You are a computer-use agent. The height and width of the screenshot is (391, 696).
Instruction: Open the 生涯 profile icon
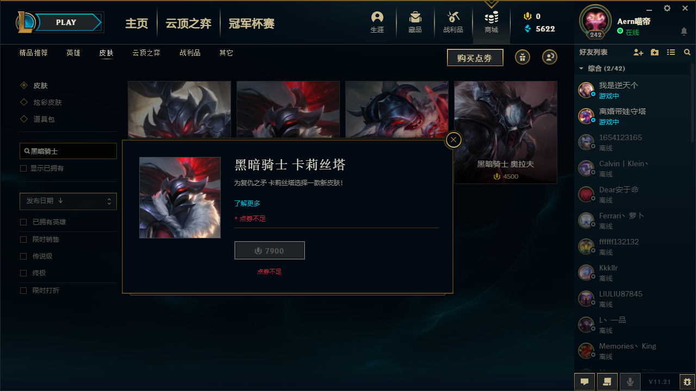pyautogui.click(x=377, y=22)
